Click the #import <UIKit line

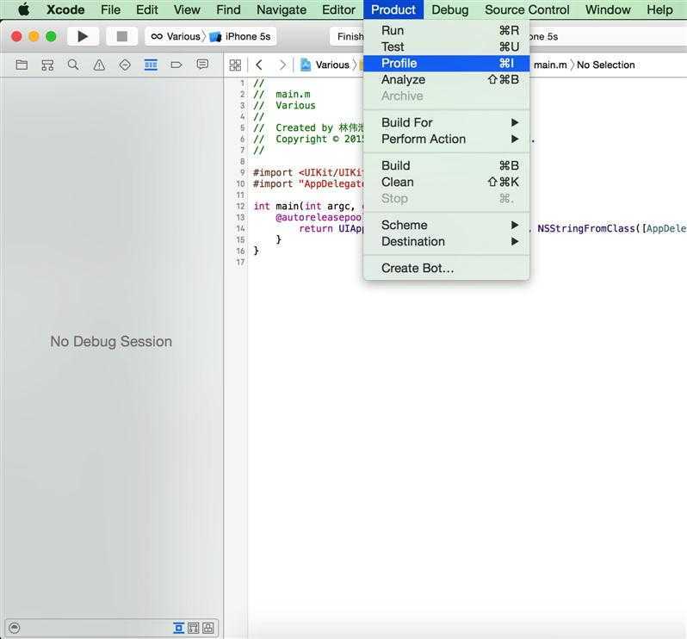308,172
